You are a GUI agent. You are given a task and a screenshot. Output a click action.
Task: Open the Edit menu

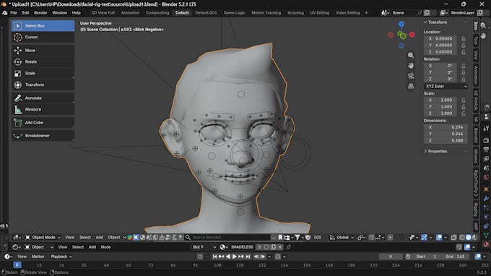(26, 13)
